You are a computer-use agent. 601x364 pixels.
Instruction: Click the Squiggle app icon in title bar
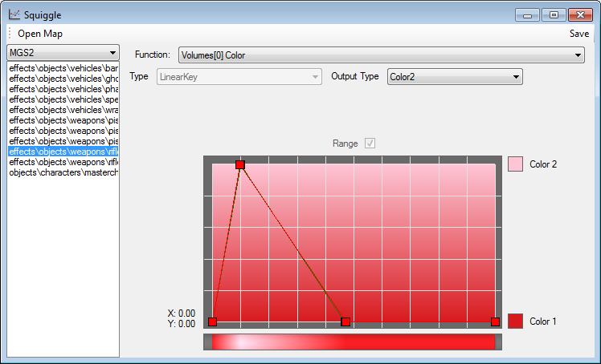pos(14,14)
